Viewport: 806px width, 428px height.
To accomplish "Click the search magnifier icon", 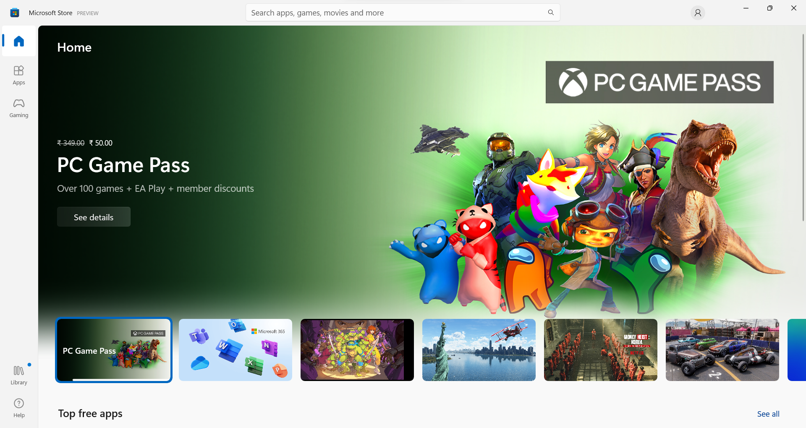I will coord(551,13).
